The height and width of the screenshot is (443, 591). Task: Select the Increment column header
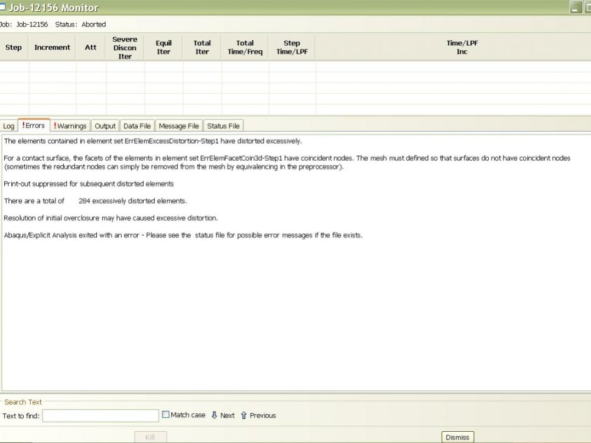(52, 47)
